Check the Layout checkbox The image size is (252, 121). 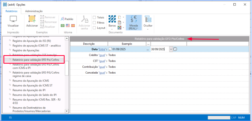click(x=94, y=28)
